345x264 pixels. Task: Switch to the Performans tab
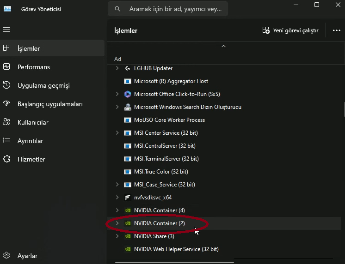coord(33,67)
